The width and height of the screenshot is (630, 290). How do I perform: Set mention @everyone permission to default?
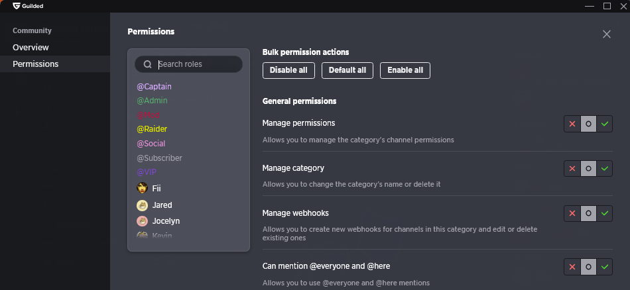[x=589, y=267]
